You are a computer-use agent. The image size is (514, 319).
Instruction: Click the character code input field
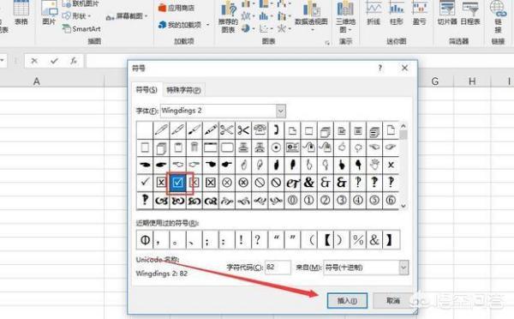coord(278,268)
